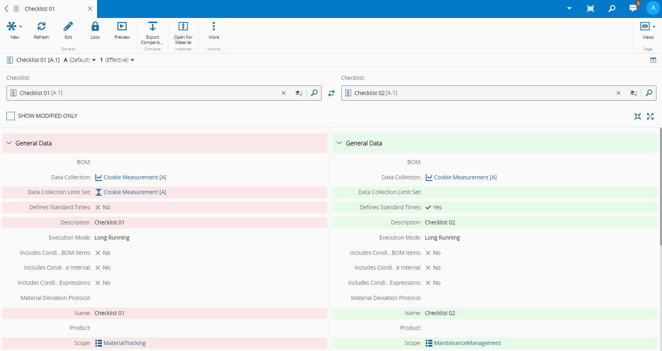Enable the Show Modified Only checkbox
This screenshot has width=662, height=351.
pyautogui.click(x=11, y=116)
